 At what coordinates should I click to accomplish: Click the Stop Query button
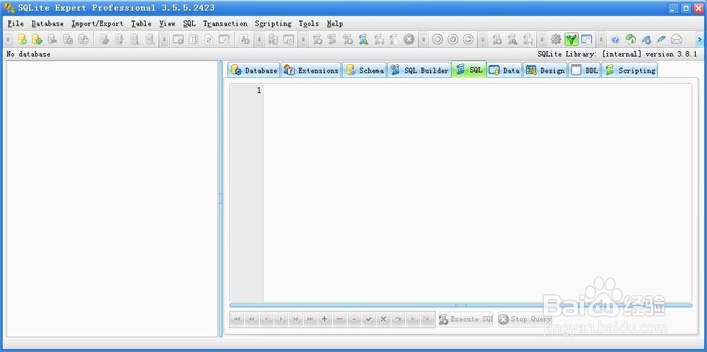point(525,319)
